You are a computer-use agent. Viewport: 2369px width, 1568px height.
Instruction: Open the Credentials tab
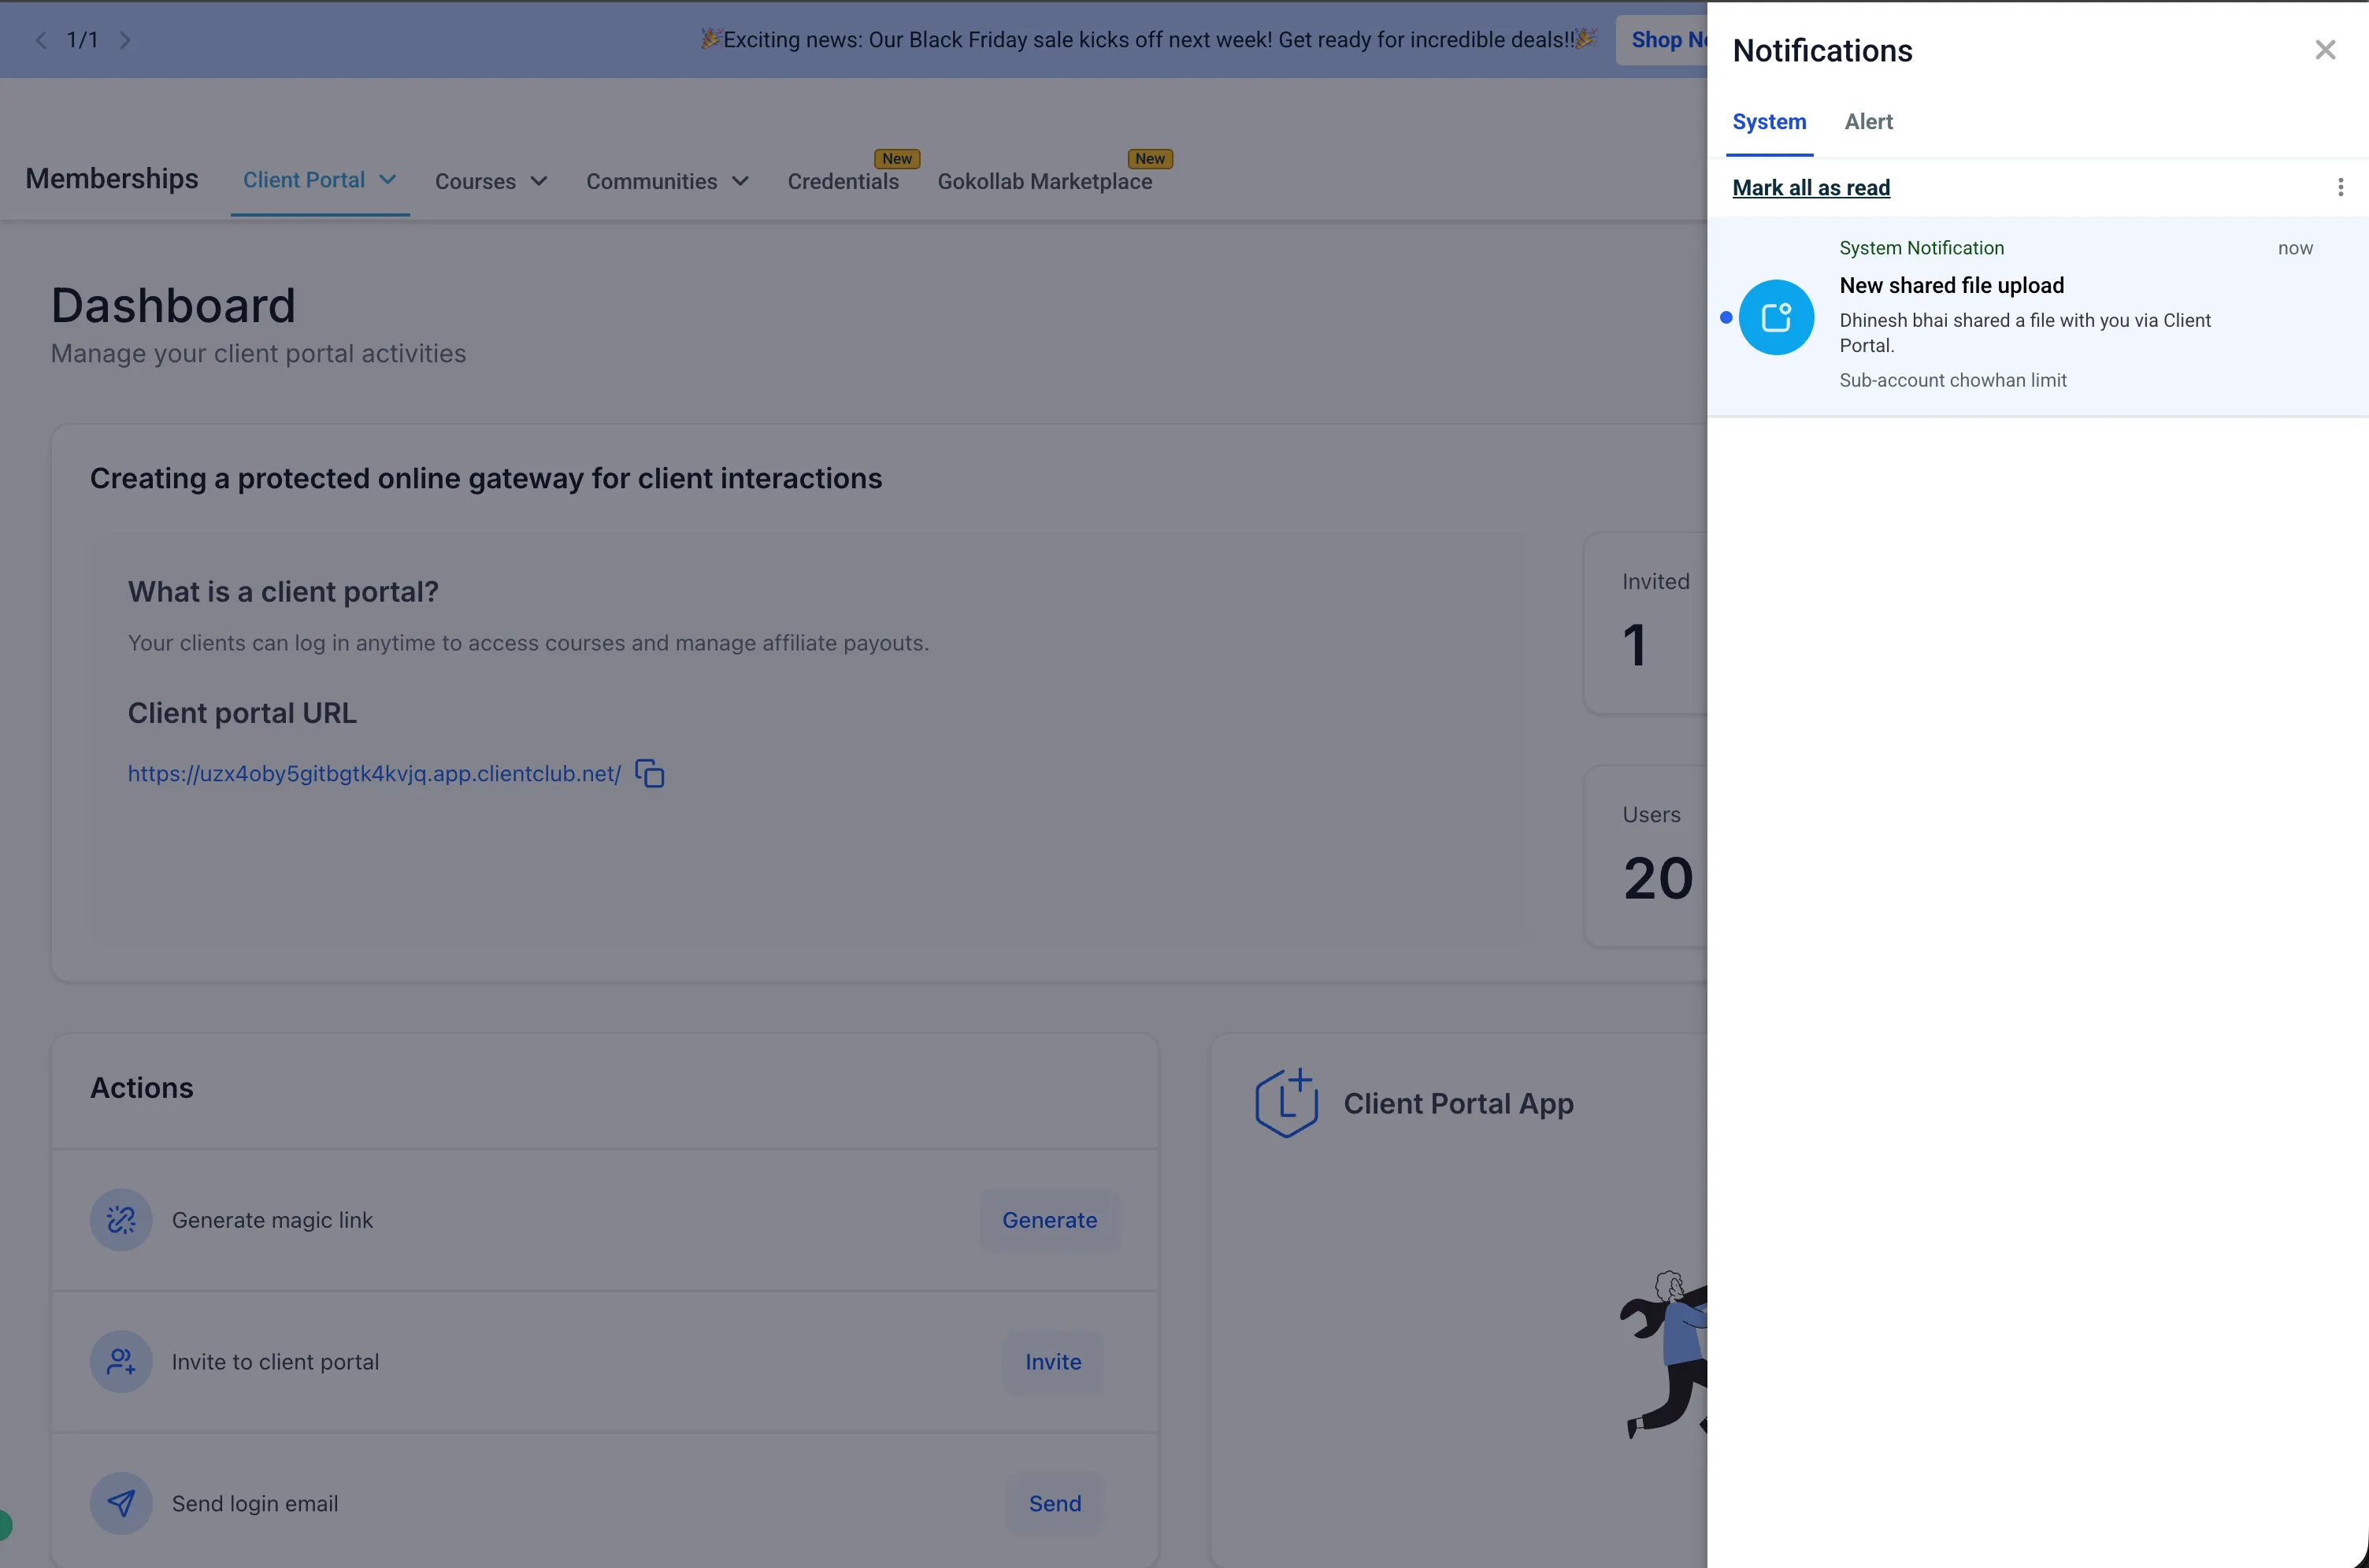pos(843,182)
